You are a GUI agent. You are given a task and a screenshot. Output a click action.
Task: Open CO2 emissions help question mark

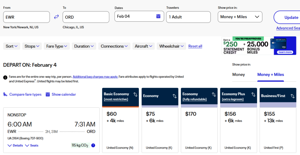(x=93, y=145)
